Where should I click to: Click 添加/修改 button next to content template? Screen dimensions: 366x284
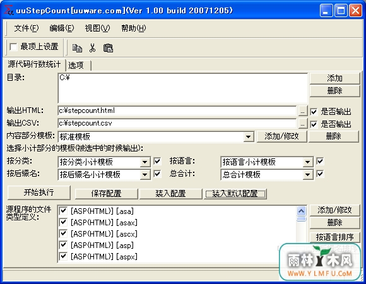click(281, 136)
